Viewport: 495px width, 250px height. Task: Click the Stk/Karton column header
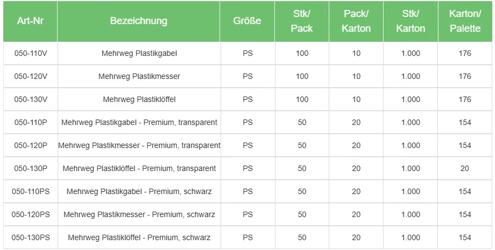pos(410,22)
